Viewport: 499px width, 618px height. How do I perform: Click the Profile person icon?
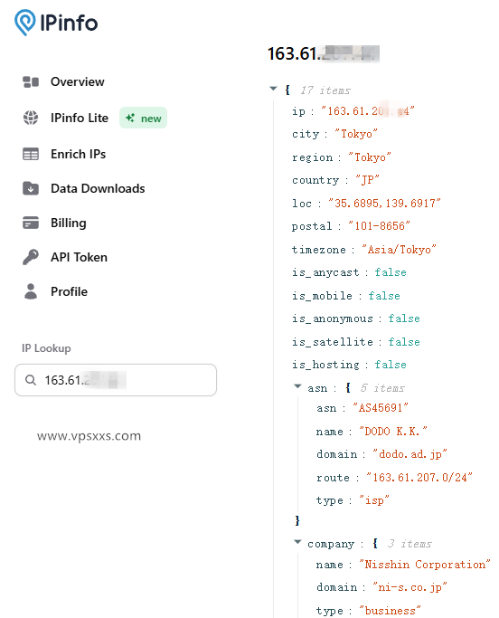click(31, 291)
